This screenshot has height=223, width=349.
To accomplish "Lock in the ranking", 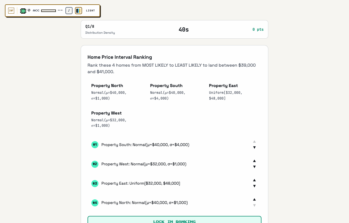I will click(x=174, y=220).
